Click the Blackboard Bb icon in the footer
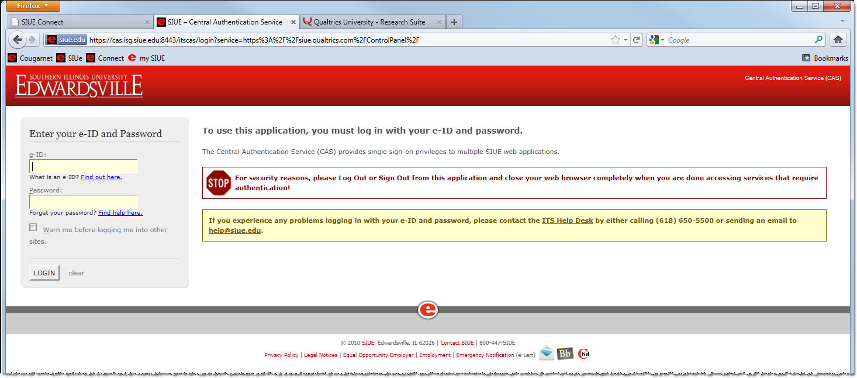Image resolution: width=857 pixels, height=378 pixels. pyautogui.click(x=565, y=353)
